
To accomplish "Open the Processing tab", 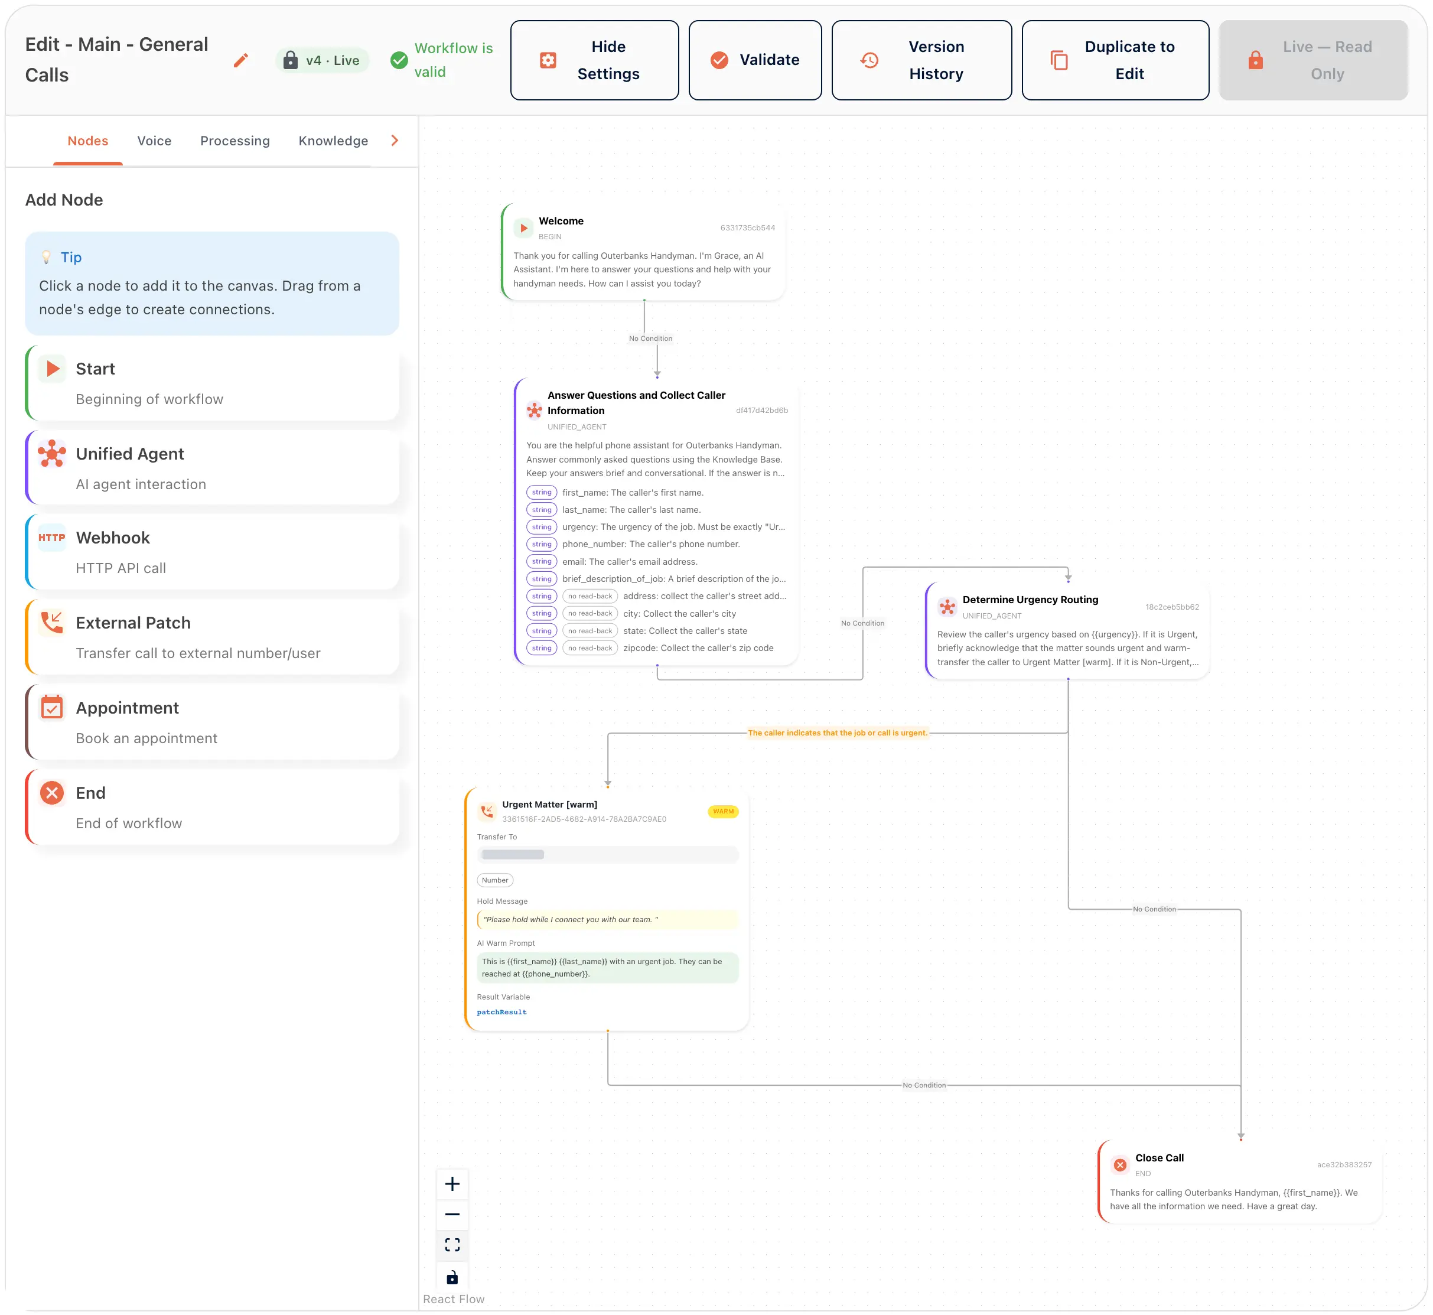I will click(235, 141).
